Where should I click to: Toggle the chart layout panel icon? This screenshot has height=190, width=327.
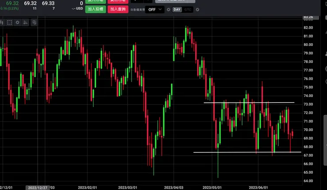(x=34, y=22)
